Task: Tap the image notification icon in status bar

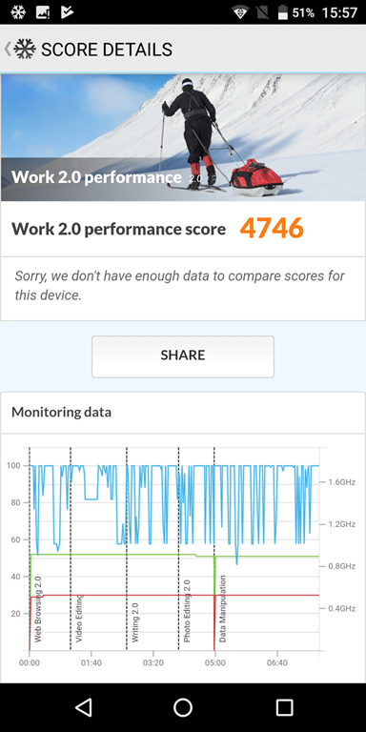Action: click(x=43, y=12)
